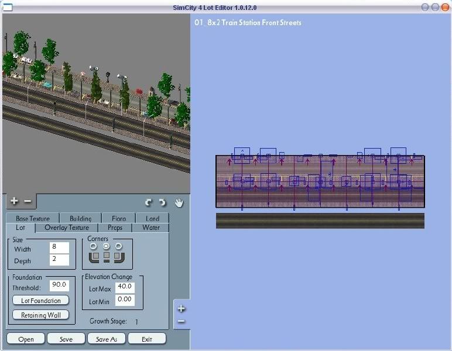Zoom out the lot plan view minus
This screenshot has width=452, height=351.
182,321
